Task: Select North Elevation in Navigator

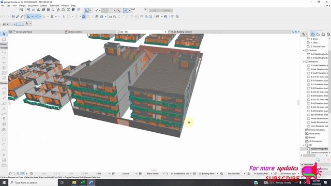Action: 320,118
